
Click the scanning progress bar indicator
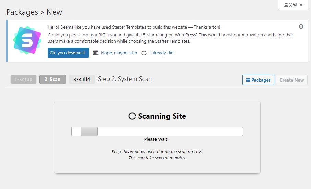click(89, 131)
